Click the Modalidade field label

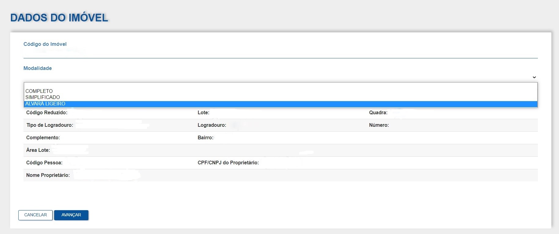(x=38, y=68)
